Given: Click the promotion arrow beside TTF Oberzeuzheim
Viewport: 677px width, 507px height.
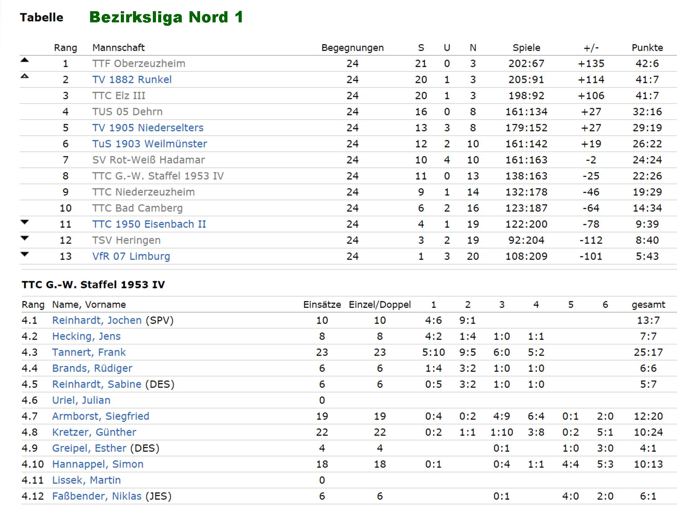Looking at the screenshot, I should tap(25, 60).
